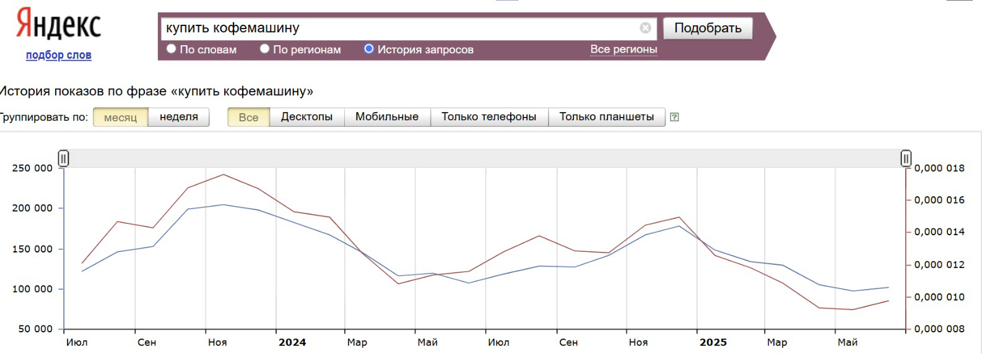
Task: Show 'Только телефоны' statistics
Action: [489, 117]
